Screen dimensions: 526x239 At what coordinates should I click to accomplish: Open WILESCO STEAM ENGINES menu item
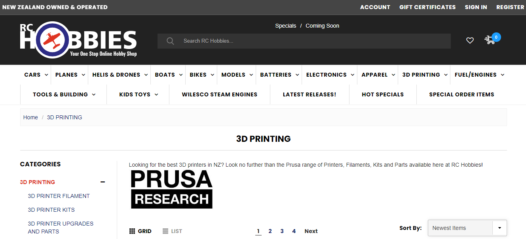tap(220, 94)
